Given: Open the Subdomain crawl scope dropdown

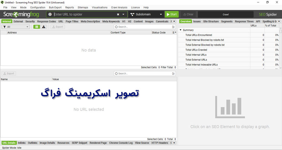Looking at the screenshot, I should [146, 14].
